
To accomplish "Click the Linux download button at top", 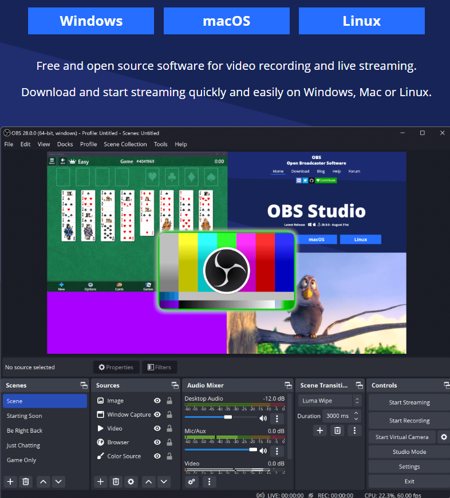I will point(362,21).
